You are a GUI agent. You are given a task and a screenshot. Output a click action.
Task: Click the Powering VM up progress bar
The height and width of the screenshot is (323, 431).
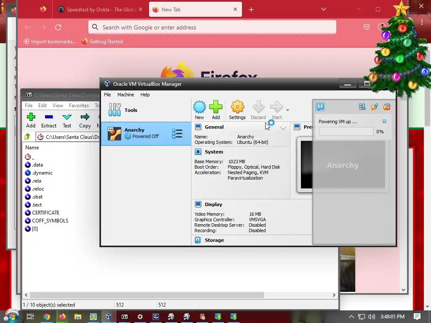click(x=346, y=132)
